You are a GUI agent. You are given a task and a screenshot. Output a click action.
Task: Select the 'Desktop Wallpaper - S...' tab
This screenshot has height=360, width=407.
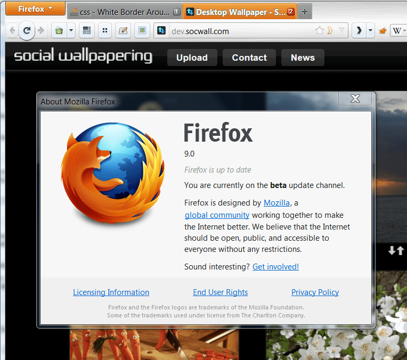click(x=240, y=12)
